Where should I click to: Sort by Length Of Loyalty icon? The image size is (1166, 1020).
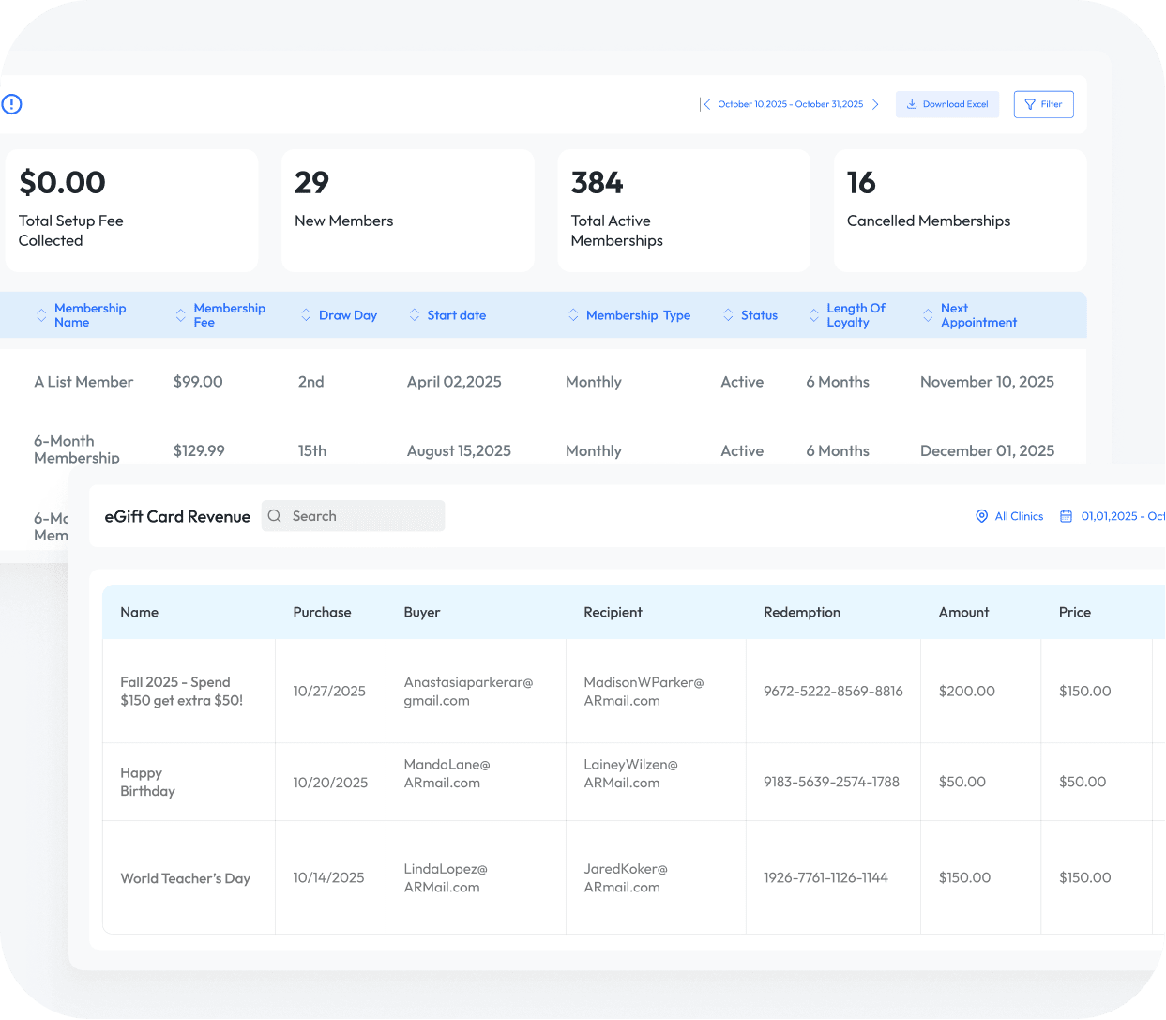coord(813,315)
